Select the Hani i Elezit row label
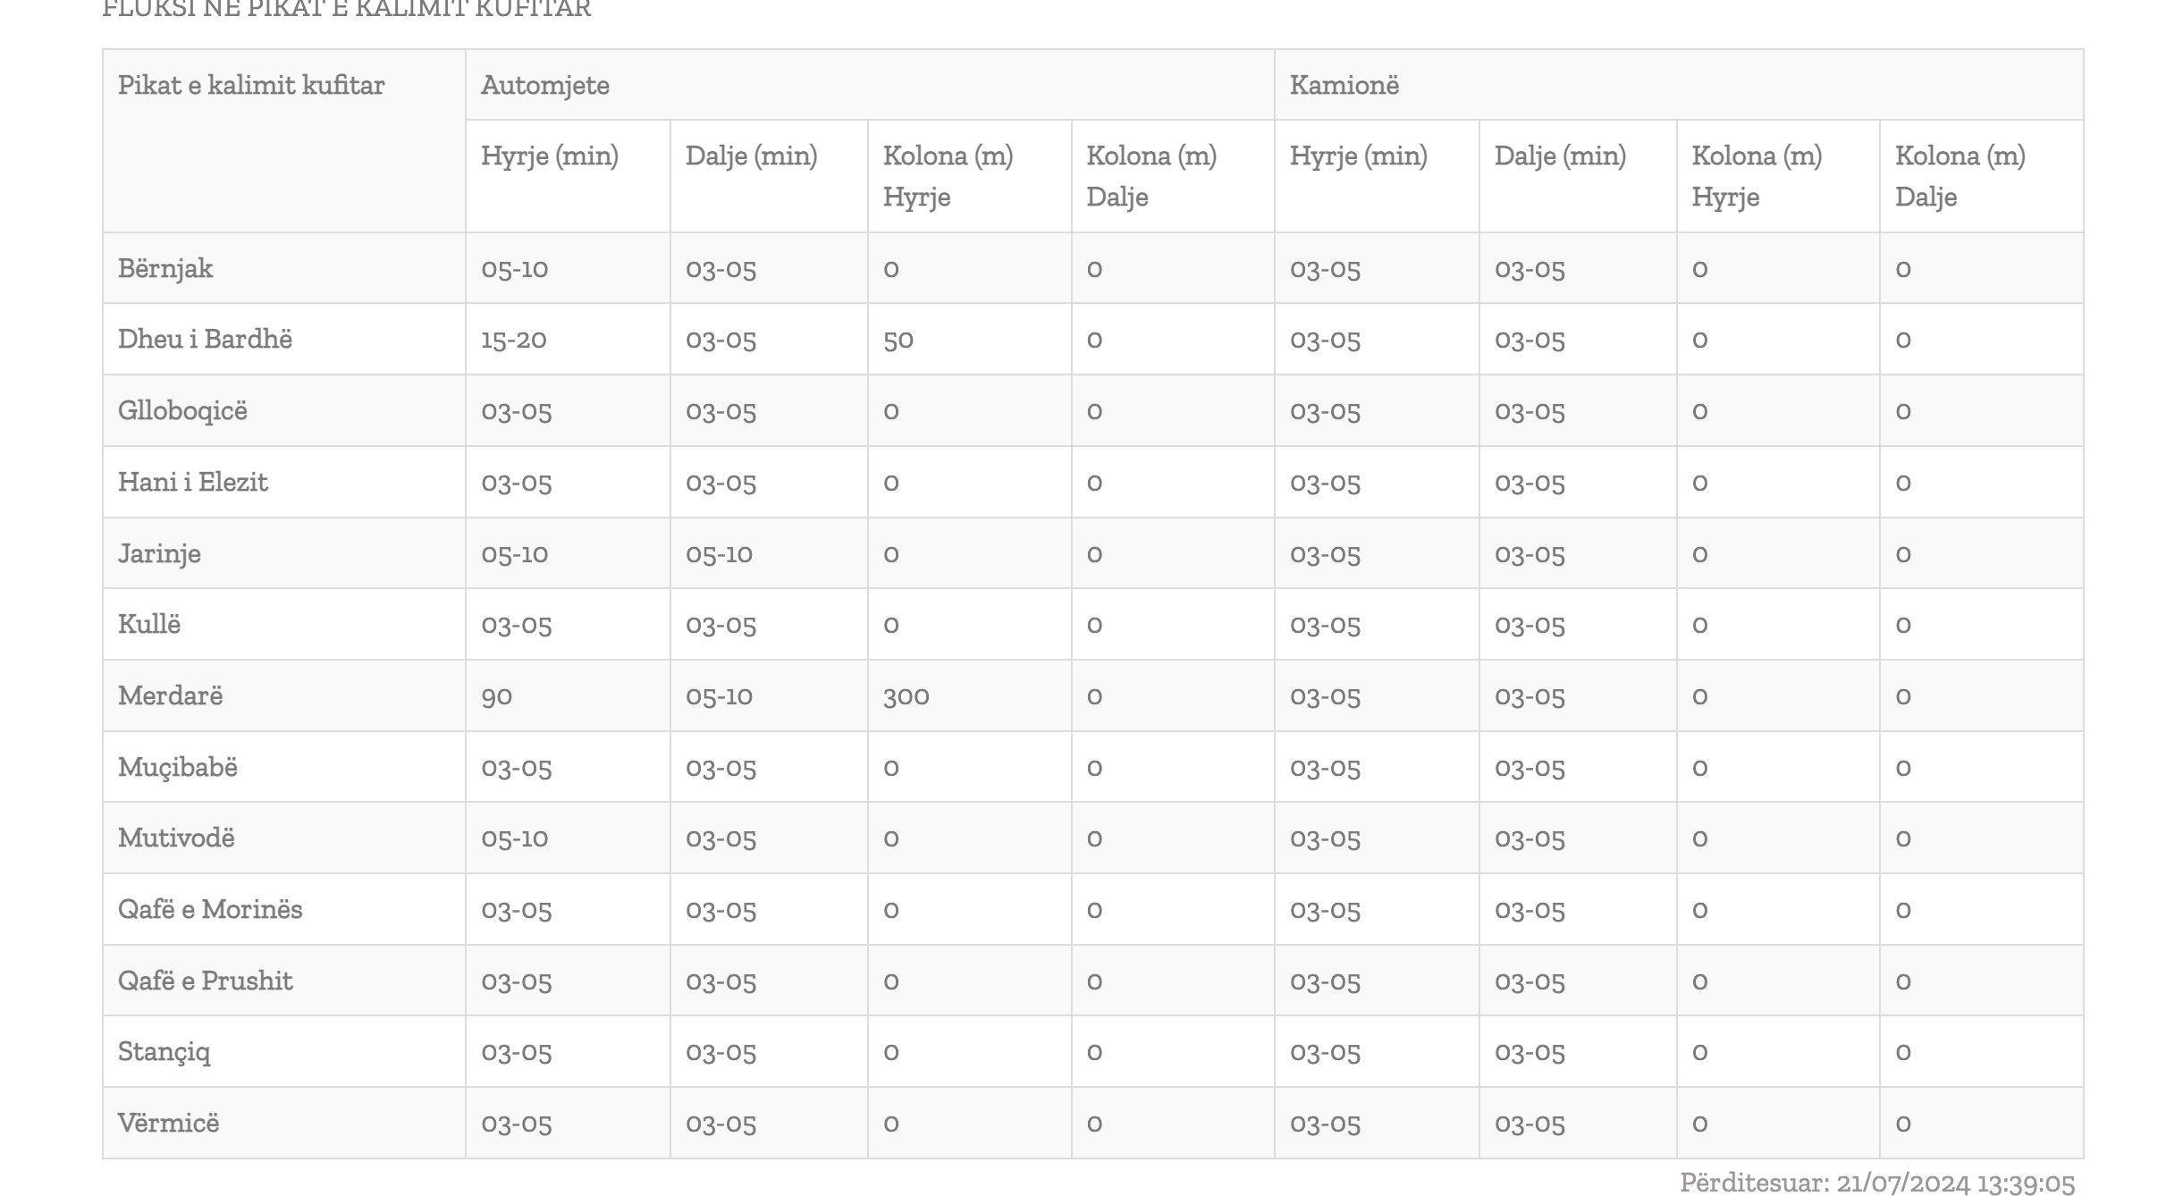Image resolution: width=2183 pixels, height=1196 pixels. 193,482
